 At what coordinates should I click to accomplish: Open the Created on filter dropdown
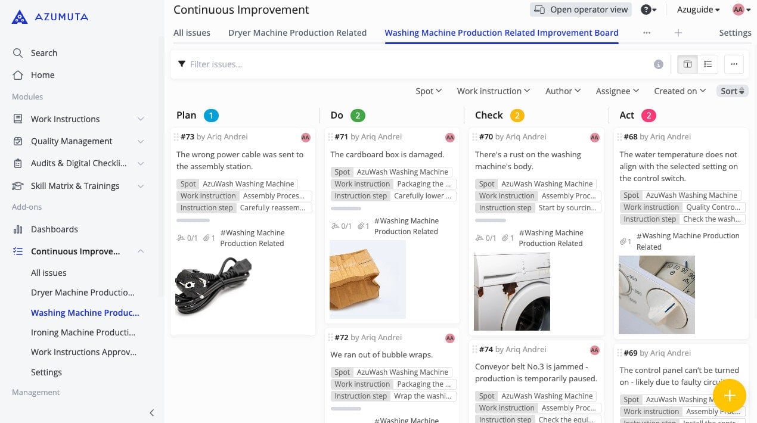[x=680, y=91]
